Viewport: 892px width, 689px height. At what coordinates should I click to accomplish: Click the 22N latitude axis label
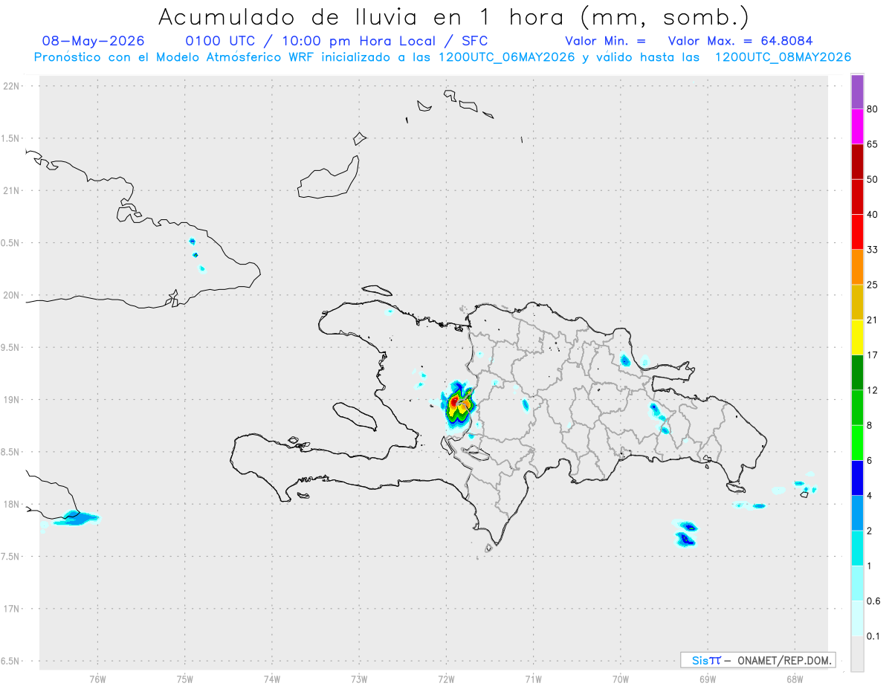point(13,86)
